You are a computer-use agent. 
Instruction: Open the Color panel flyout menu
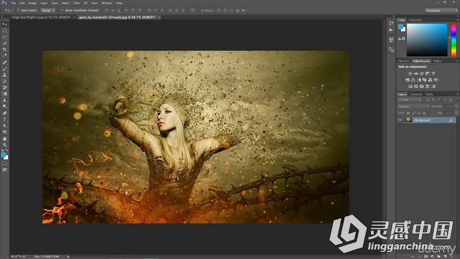(x=457, y=20)
